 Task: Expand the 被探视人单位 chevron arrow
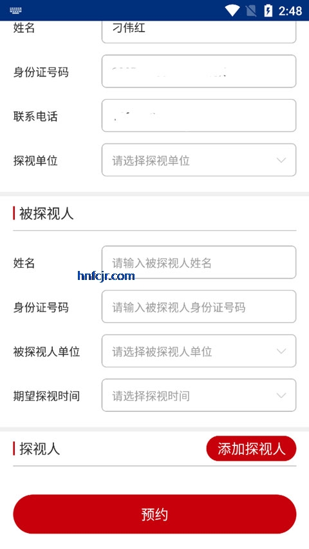point(281,351)
